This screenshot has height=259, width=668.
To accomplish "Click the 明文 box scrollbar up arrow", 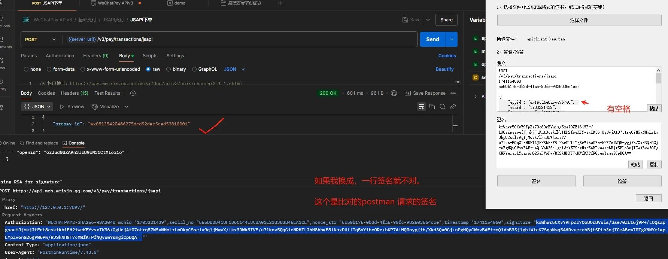I will (658, 70).
